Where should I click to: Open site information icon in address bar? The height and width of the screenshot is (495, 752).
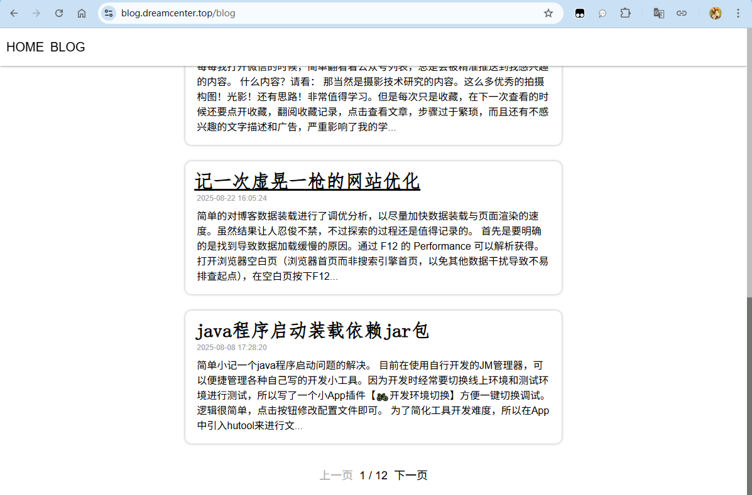[x=109, y=13]
